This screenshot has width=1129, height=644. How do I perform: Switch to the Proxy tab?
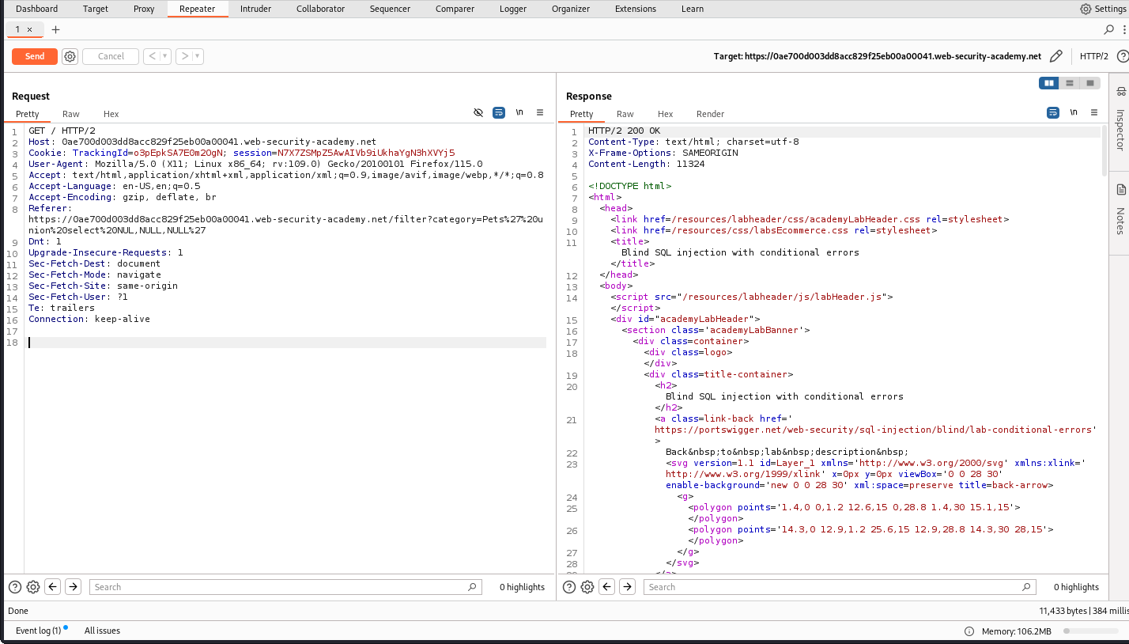pos(144,9)
